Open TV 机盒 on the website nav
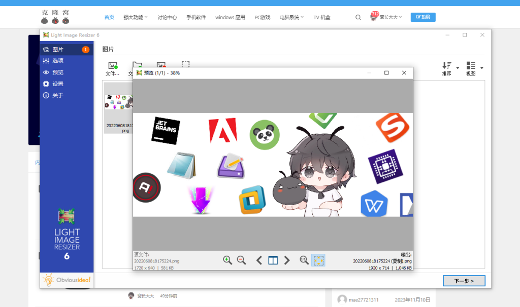520x307 pixels. click(321, 17)
